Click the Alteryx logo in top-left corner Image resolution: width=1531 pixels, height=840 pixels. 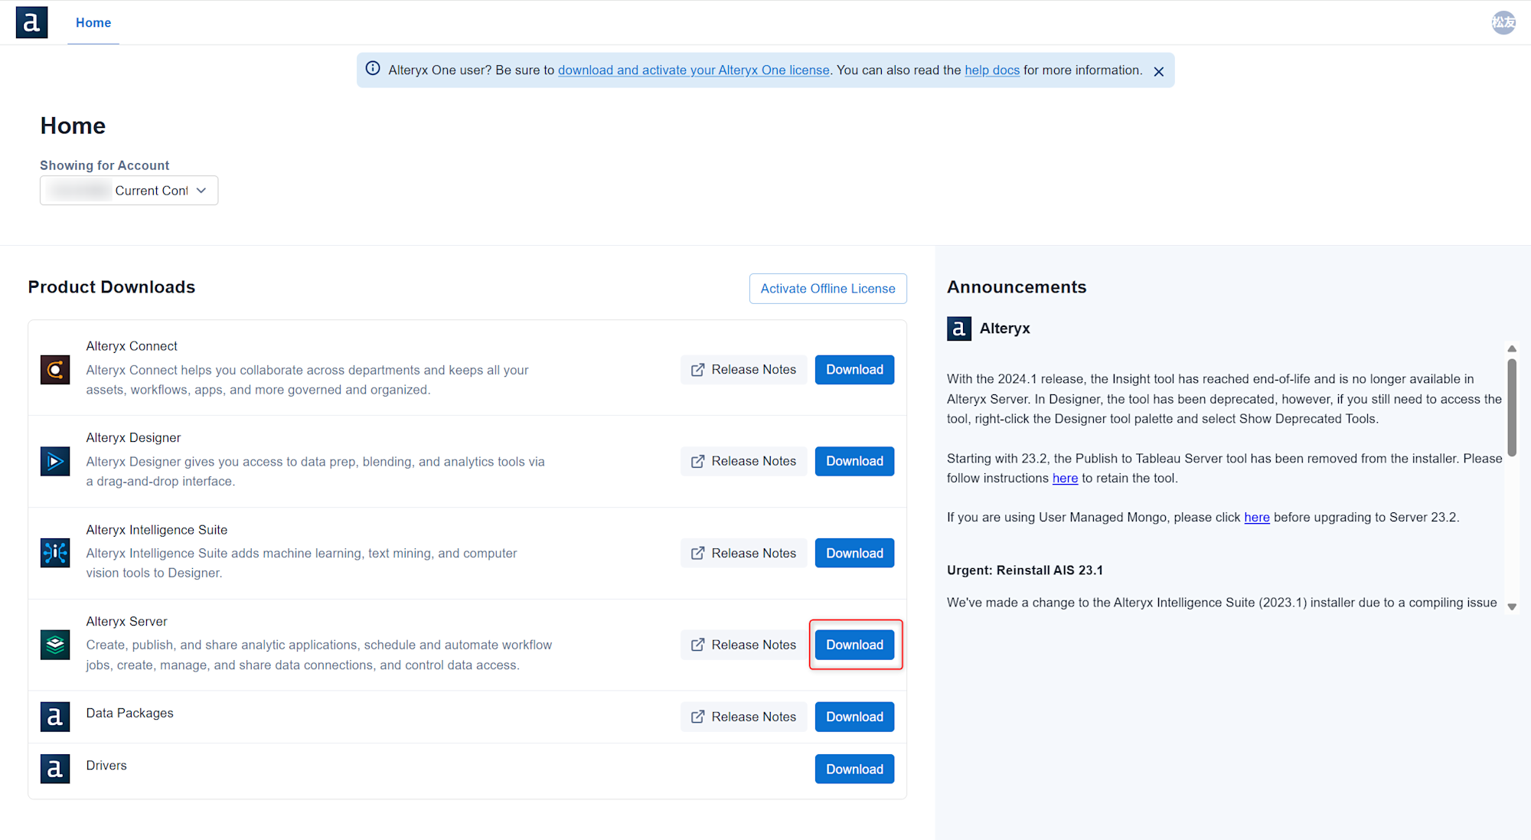[x=31, y=22]
